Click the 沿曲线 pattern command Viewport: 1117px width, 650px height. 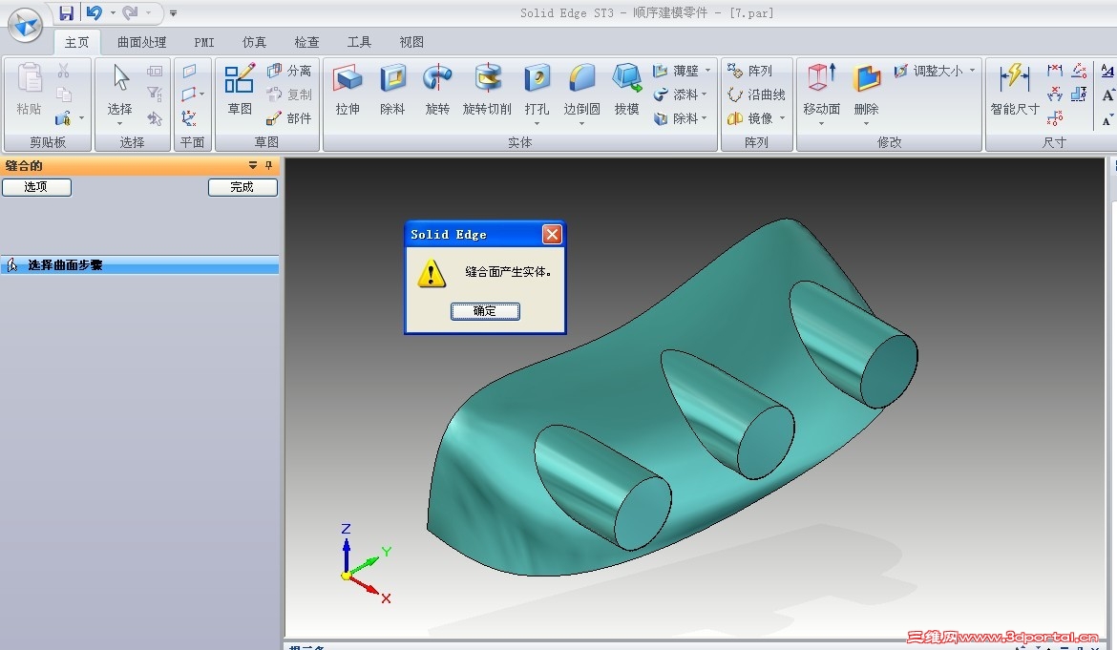point(756,94)
